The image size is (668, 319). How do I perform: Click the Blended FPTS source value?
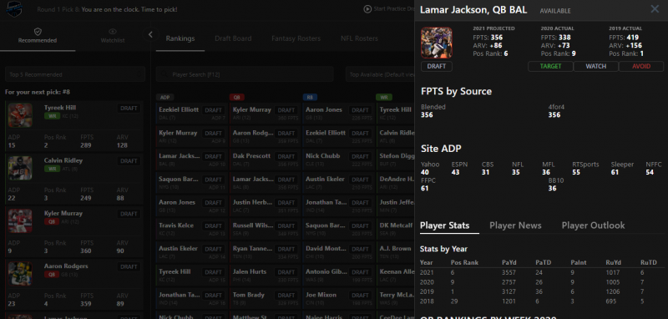[427, 115]
